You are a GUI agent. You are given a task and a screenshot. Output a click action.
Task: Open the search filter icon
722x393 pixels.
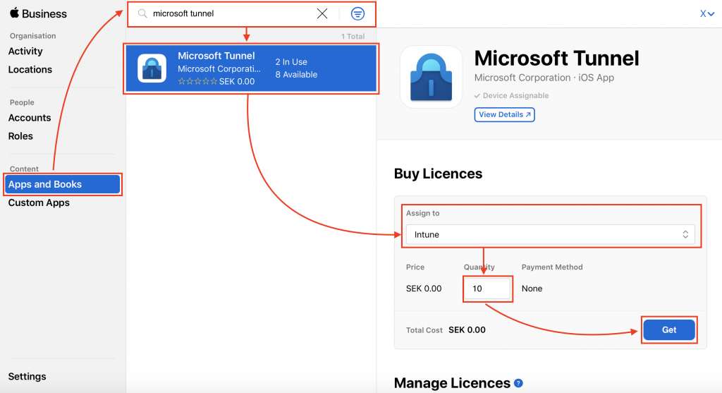point(357,13)
